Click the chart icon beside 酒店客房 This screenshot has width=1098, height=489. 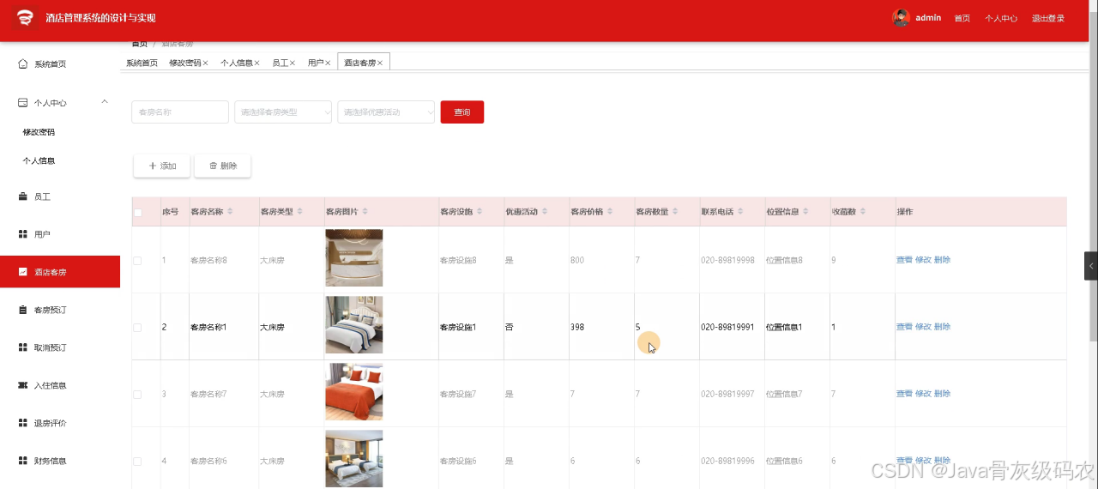coord(23,272)
